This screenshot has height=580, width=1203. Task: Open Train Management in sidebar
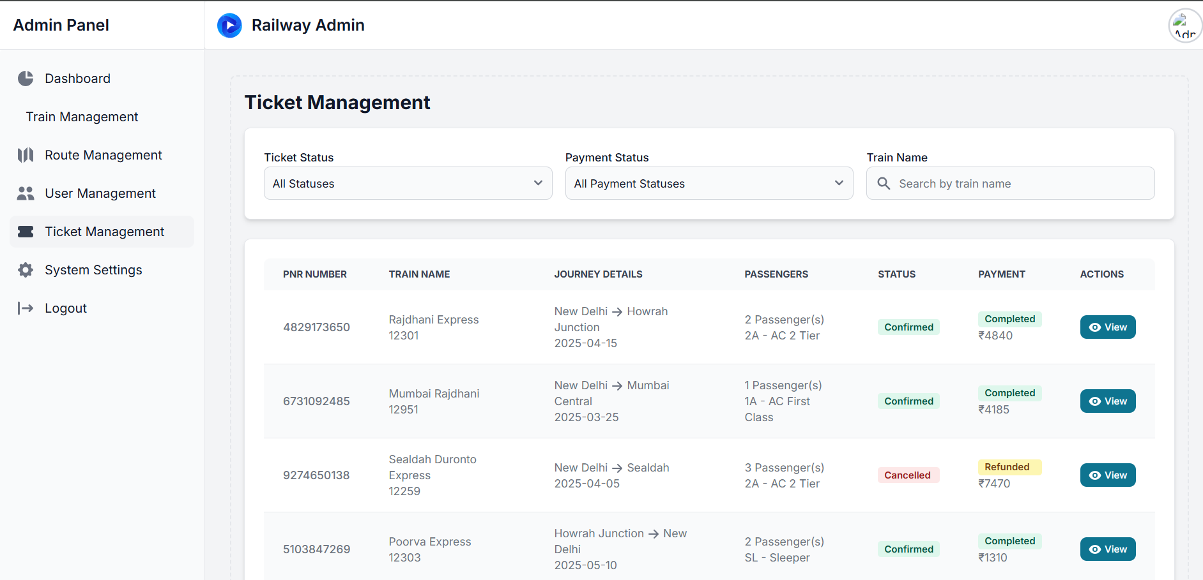tap(102, 117)
